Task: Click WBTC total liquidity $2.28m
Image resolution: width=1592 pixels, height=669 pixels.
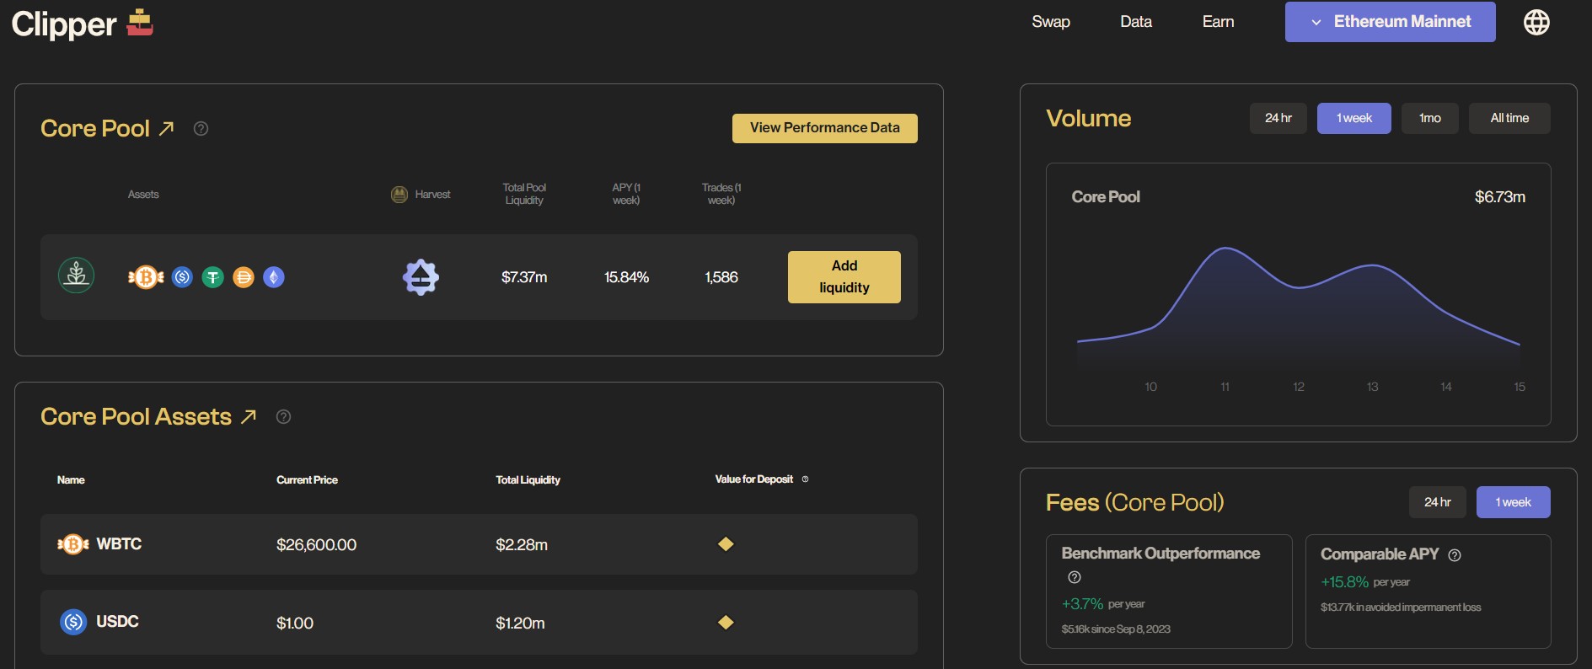Action: [522, 545]
